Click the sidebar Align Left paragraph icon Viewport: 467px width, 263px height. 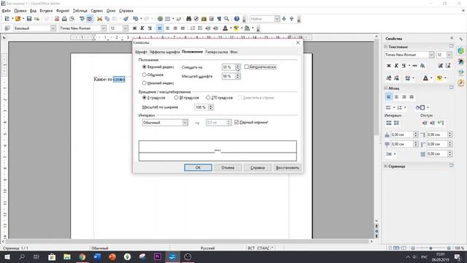point(389,97)
